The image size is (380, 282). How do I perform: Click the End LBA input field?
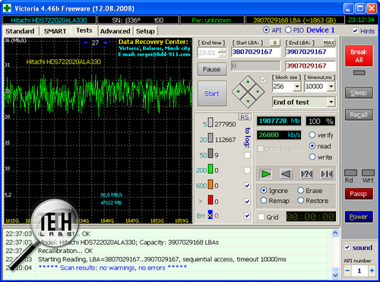(310, 52)
